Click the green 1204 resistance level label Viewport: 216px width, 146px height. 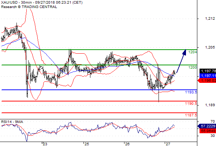pos(193,52)
